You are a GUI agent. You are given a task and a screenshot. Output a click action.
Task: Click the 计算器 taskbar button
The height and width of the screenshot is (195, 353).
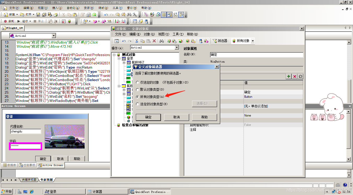point(107,192)
